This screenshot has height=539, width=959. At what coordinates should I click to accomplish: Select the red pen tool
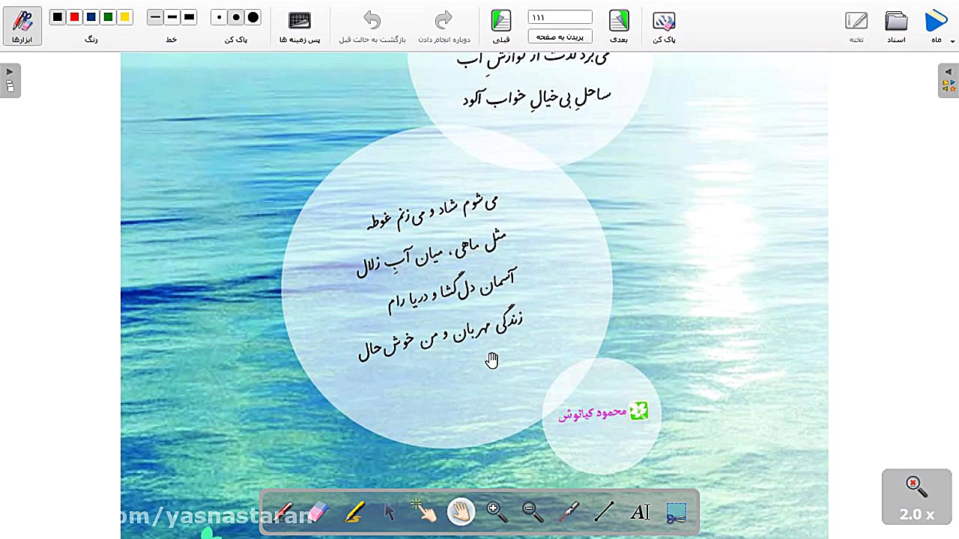tap(282, 512)
